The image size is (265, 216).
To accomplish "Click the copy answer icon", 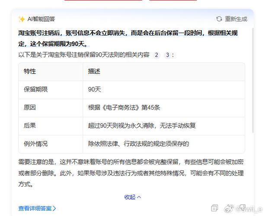I will click(214, 208).
